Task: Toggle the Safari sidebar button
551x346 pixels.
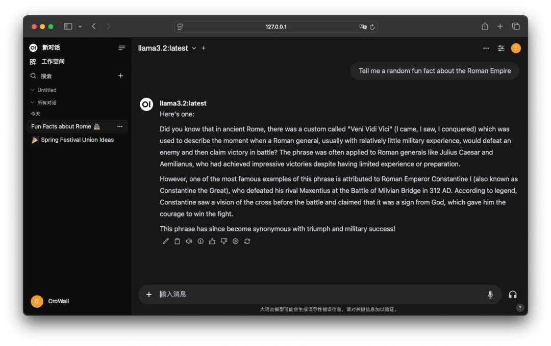Action: (68, 26)
